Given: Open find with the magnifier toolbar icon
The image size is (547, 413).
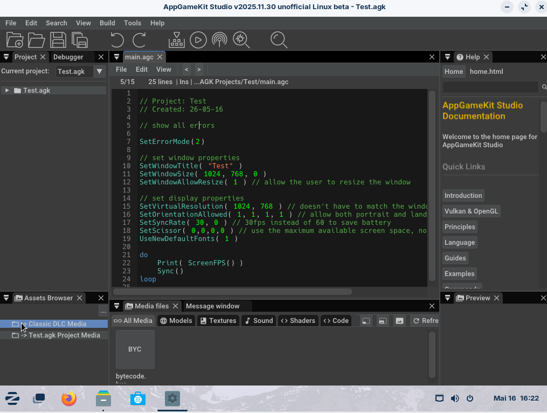Looking at the screenshot, I should pos(279,40).
